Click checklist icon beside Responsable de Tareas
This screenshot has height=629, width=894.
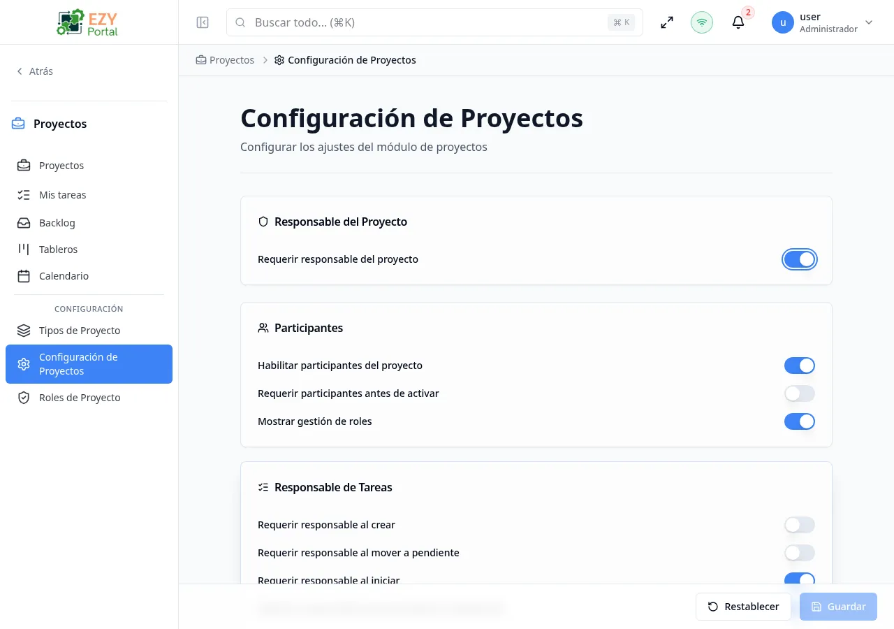click(263, 487)
